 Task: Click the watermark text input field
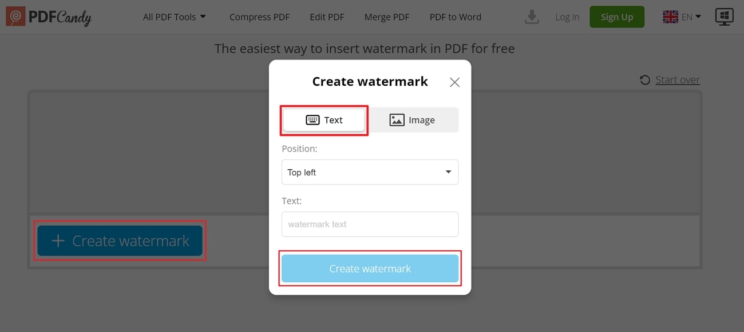coord(370,224)
